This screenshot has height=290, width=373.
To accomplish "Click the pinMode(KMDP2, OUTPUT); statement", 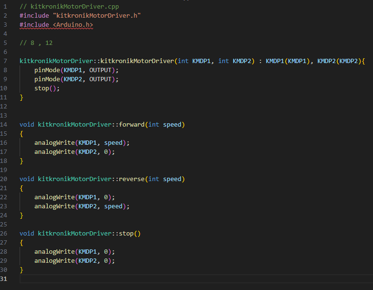I will point(76,79).
